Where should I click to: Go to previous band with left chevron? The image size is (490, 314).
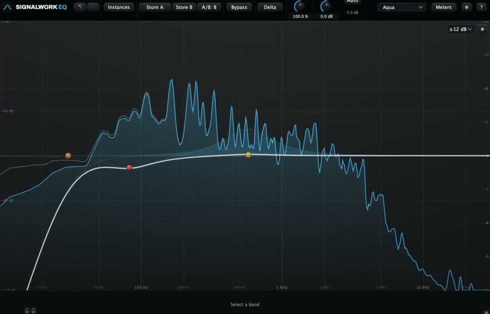tap(27, 311)
